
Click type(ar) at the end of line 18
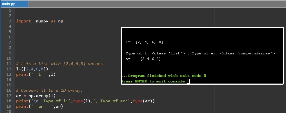143,101
